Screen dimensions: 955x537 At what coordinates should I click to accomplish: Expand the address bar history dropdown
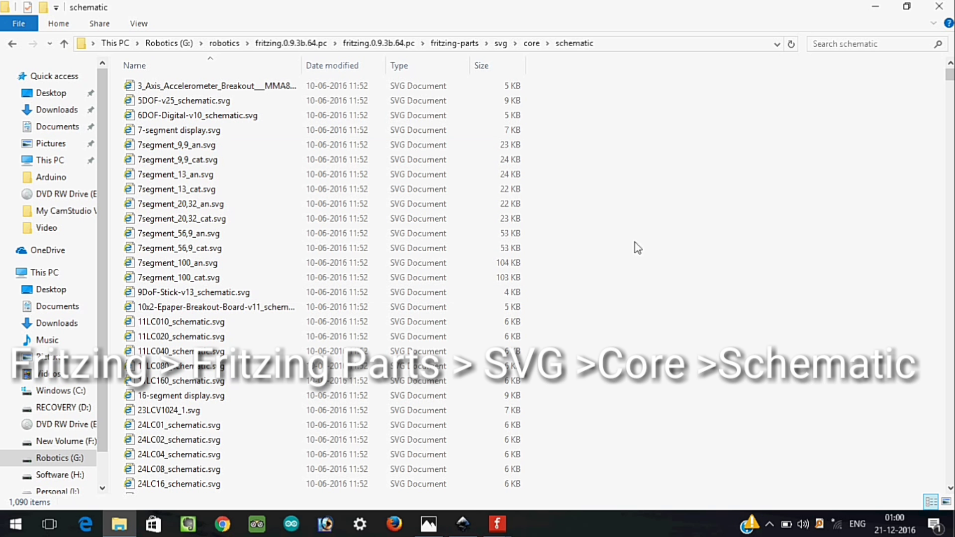(x=777, y=44)
